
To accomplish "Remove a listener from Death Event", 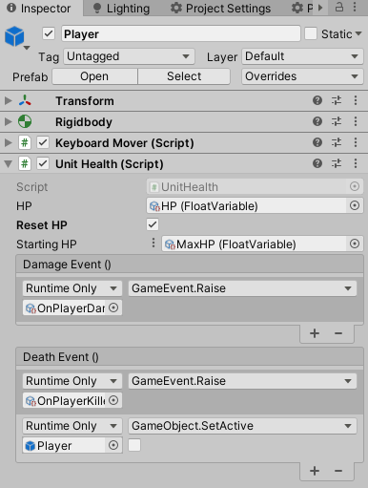I will tap(338, 471).
